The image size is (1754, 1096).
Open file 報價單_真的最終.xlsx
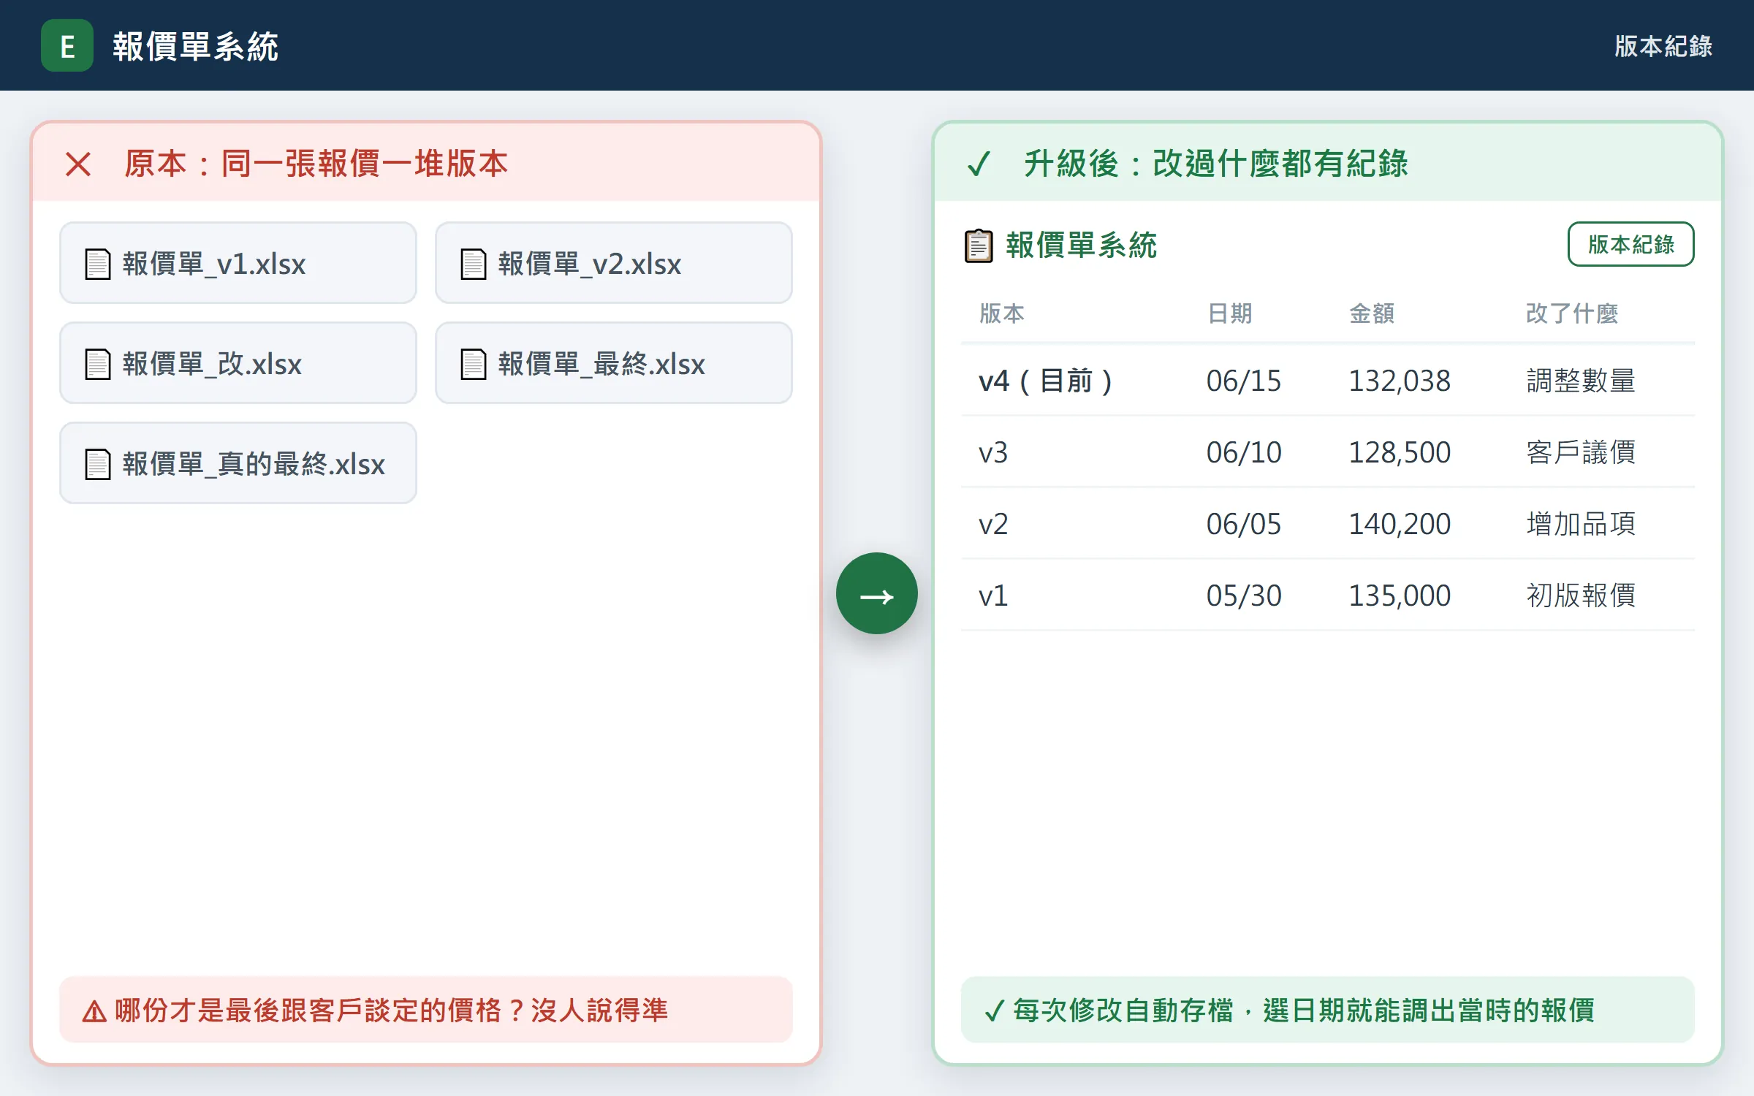coord(238,463)
